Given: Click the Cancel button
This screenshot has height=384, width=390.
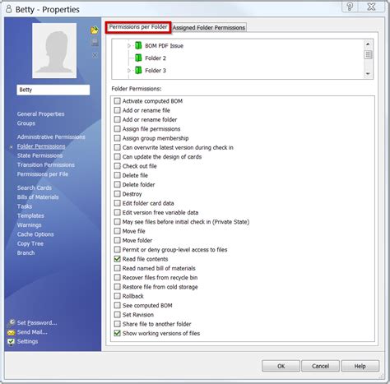Looking at the screenshot, I should [320, 366].
